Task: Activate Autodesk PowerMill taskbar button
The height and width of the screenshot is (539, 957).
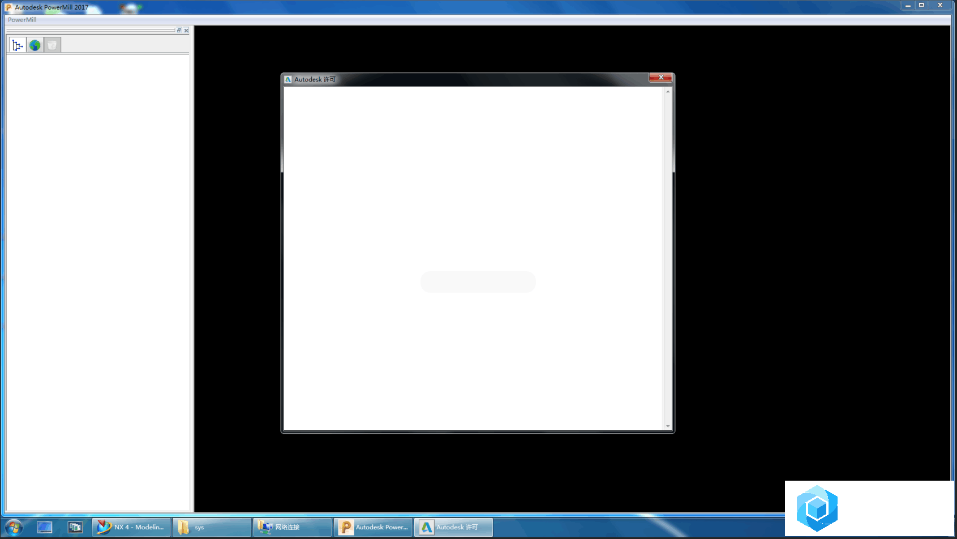Action: [373, 527]
